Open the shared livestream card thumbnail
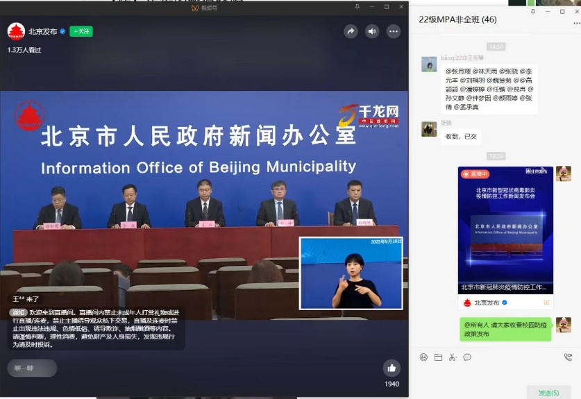 (x=505, y=230)
